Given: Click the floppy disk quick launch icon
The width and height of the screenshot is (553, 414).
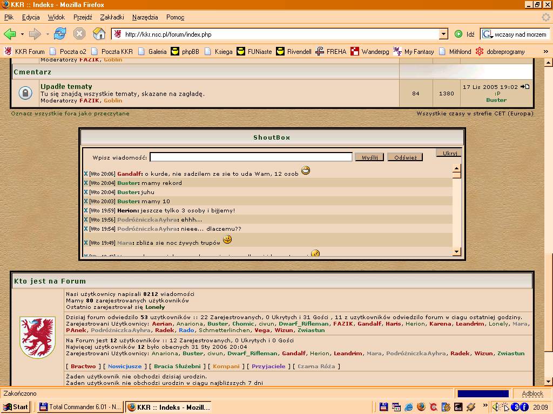Looking at the screenshot, I should tap(384, 407).
